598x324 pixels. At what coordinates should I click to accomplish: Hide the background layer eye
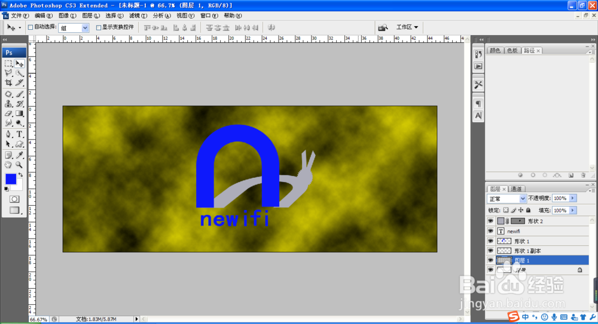490,270
